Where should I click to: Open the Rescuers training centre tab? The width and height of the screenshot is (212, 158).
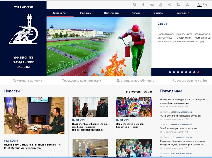click(x=189, y=81)
